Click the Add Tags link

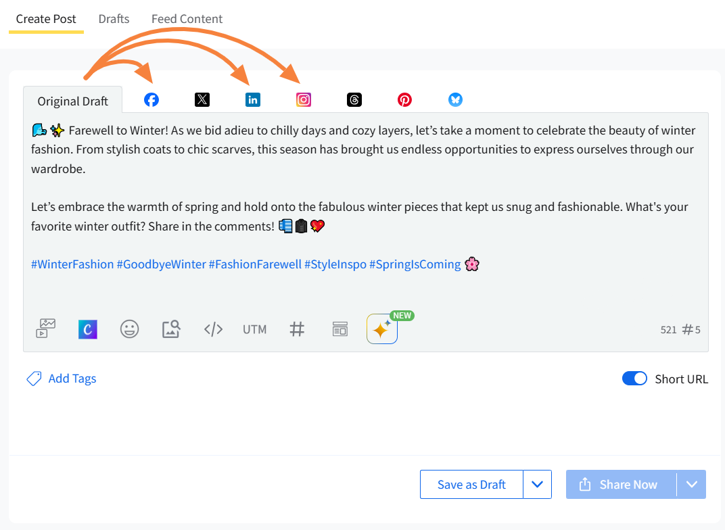pyautogui.click(x=72, y=379)
